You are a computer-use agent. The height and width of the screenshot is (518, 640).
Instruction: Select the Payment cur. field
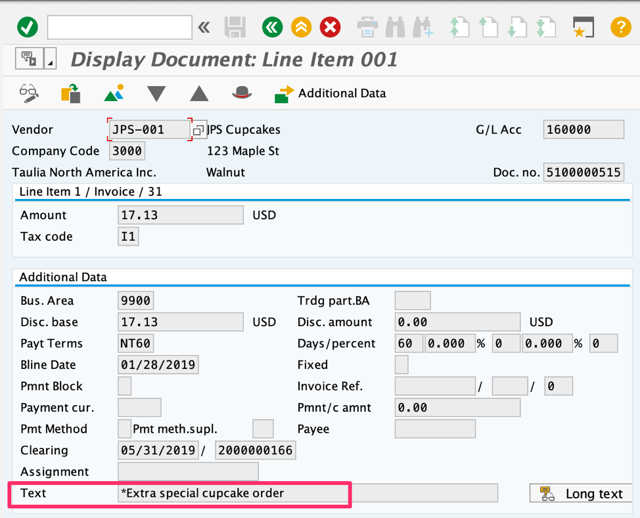point(139,408)
